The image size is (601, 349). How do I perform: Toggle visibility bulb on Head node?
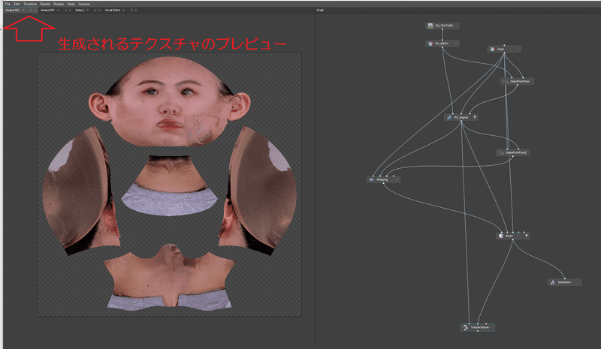[x=518, y=49]
